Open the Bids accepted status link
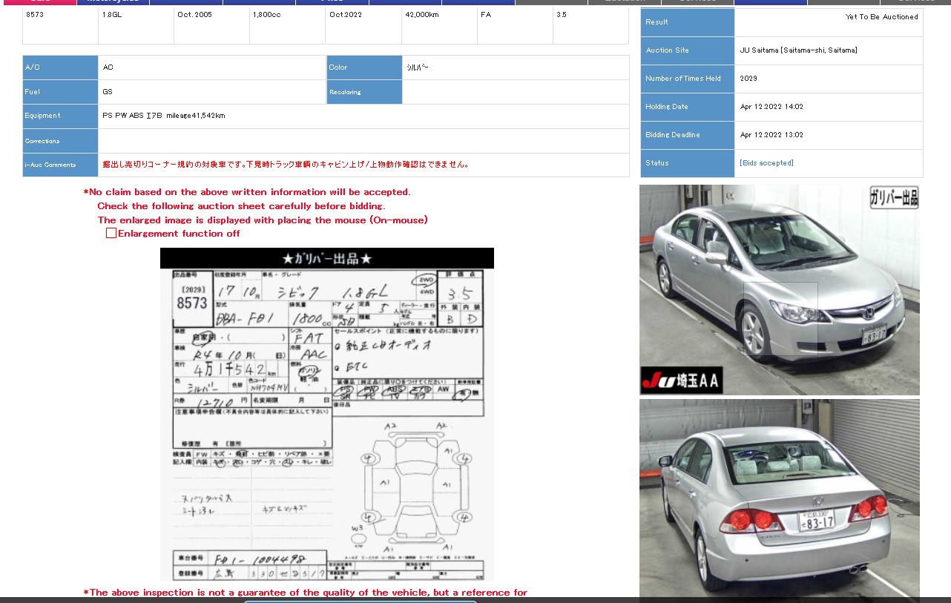 (766, 163)
